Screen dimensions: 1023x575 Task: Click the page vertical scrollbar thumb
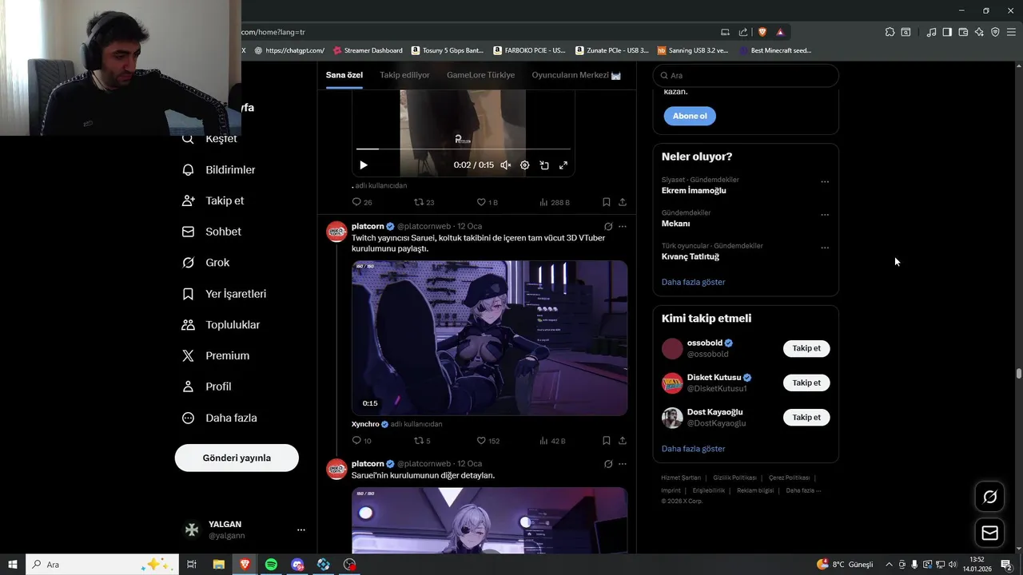(1019, 374)
